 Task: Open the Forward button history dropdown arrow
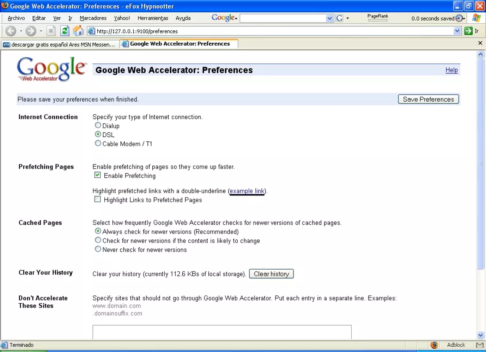click(40, 31)
